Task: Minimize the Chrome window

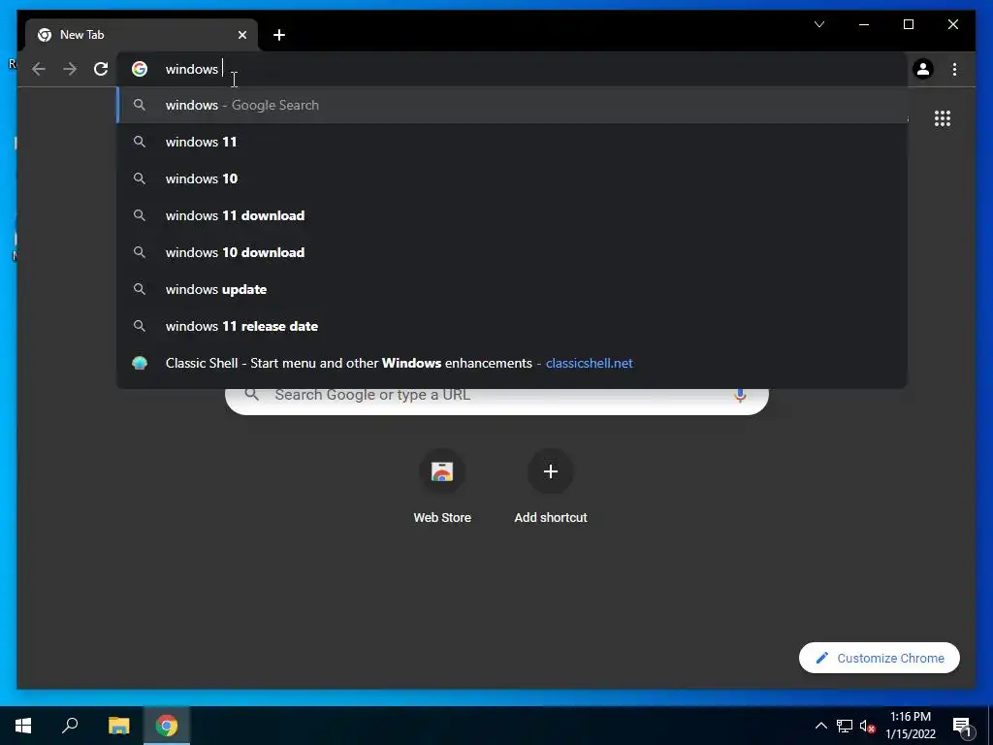Action: pyautogui.click(x=864, y=24)
